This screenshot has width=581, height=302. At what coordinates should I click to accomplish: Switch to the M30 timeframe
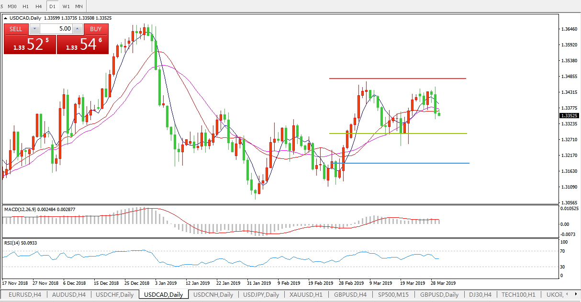pyautogui.click(x=12, y=6)
